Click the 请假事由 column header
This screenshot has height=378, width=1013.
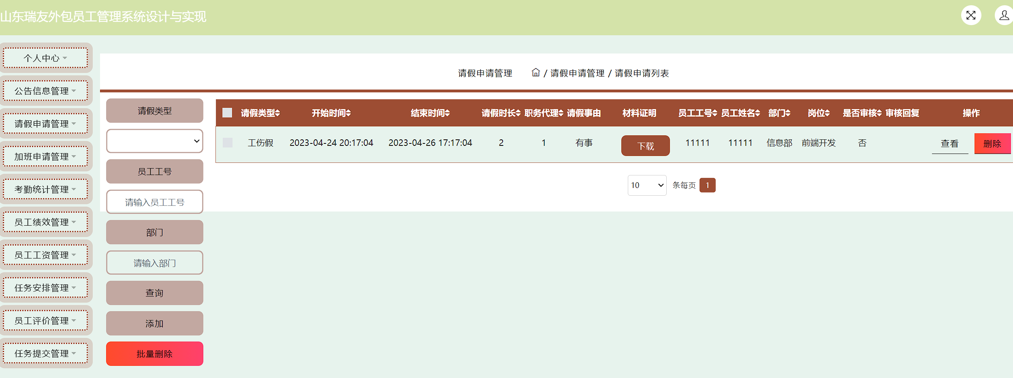(x=584, y=113)
